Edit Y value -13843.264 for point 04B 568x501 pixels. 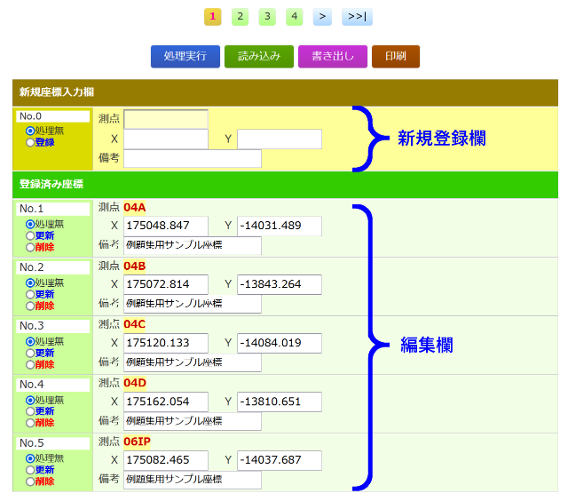(279, 284)
